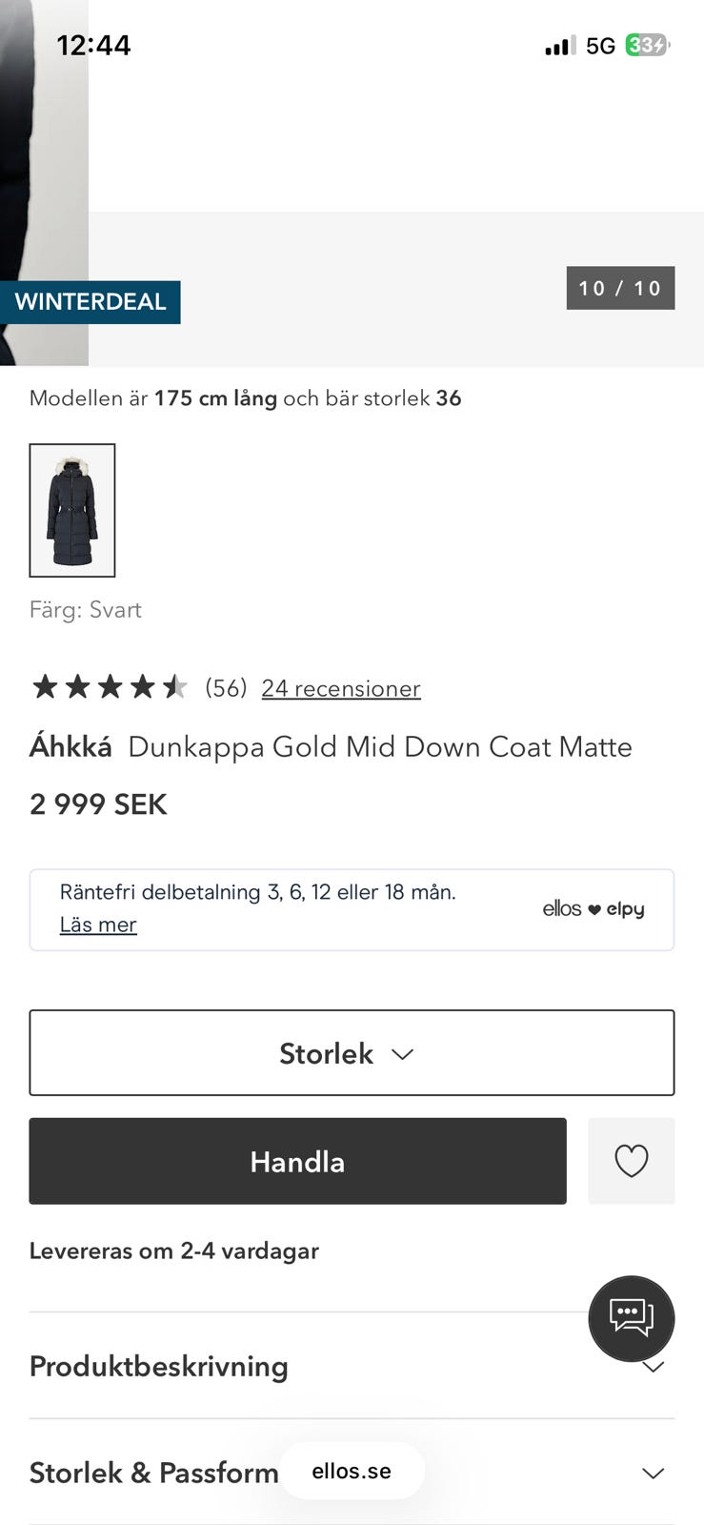Click the Läs mer link
Screen dimensions: 704x1525
[98, 925]
